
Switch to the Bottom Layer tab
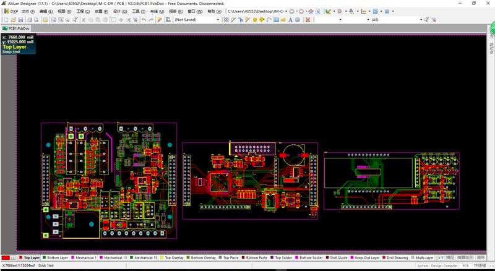point(57,257)
